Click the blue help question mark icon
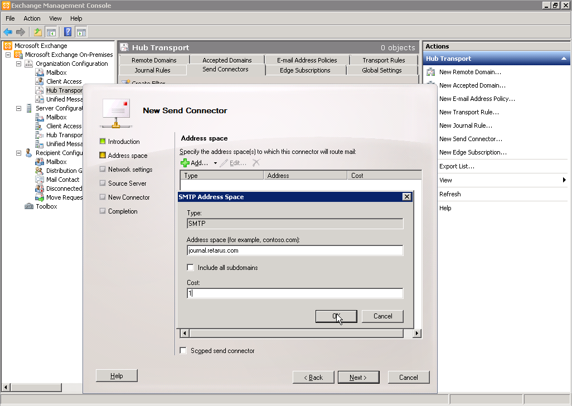Screen dimensions: 572x406 click(67, 32)
